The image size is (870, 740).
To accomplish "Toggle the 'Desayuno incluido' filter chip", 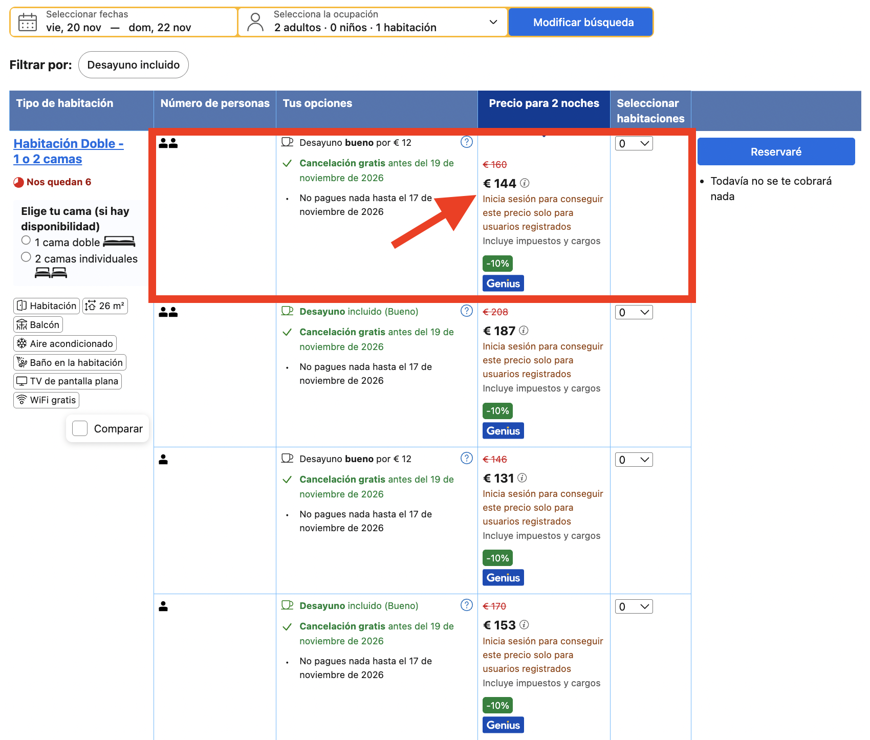I will click(134, 65).
